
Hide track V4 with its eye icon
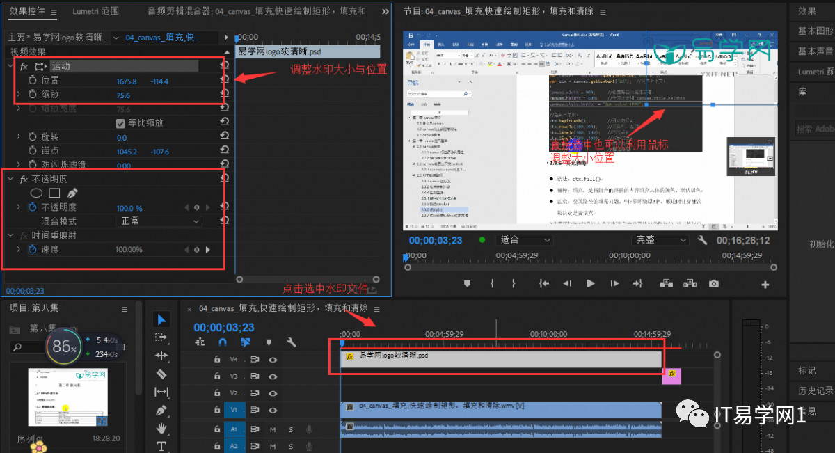coord(273,359)
